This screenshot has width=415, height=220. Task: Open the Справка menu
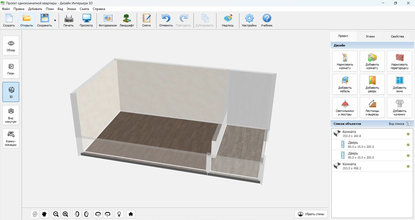pyautogui.click(x=99, y=9)
